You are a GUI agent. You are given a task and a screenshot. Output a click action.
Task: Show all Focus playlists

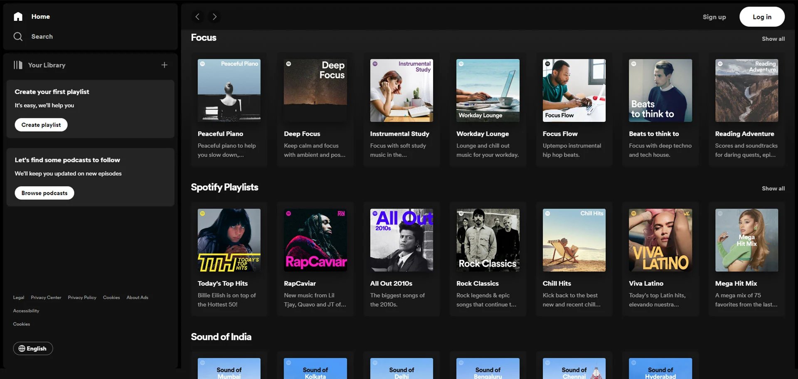773,39
